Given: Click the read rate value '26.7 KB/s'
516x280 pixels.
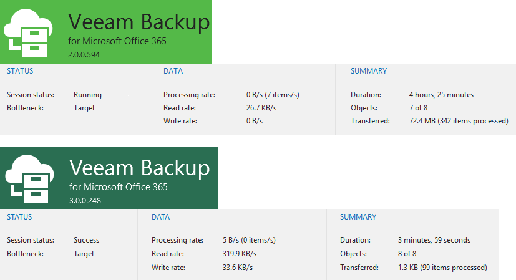Looking at the screenshot, I should click(x=261, y=108).
